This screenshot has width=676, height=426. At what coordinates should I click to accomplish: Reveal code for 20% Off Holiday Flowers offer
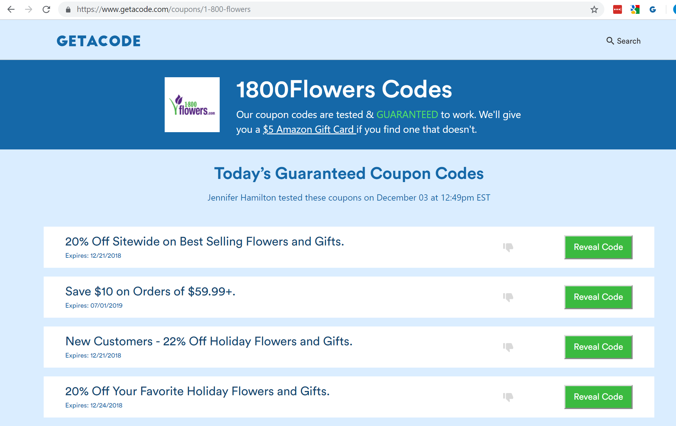(x=598, y=397)
